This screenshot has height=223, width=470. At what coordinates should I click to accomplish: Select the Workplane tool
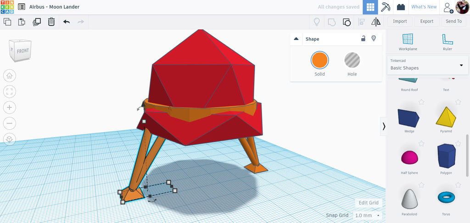(408, 42)
